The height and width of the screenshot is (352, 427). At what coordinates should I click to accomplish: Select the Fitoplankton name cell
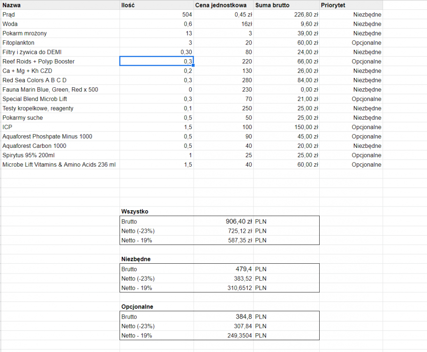point(60,43)
